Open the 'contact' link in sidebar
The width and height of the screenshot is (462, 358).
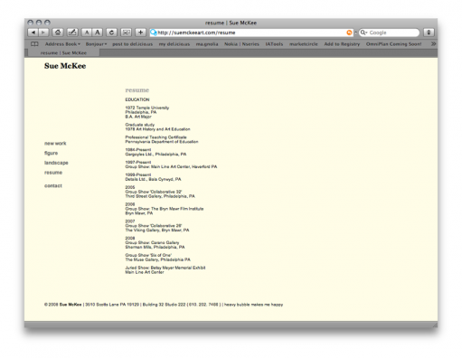(53, 185)
